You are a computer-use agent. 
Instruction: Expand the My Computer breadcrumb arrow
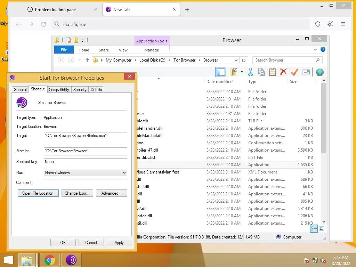click(136, 60)
